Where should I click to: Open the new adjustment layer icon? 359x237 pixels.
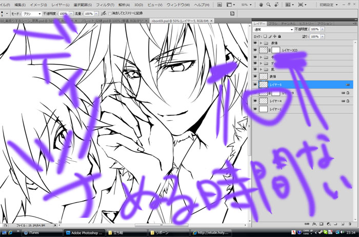click(x=329, y=224)
